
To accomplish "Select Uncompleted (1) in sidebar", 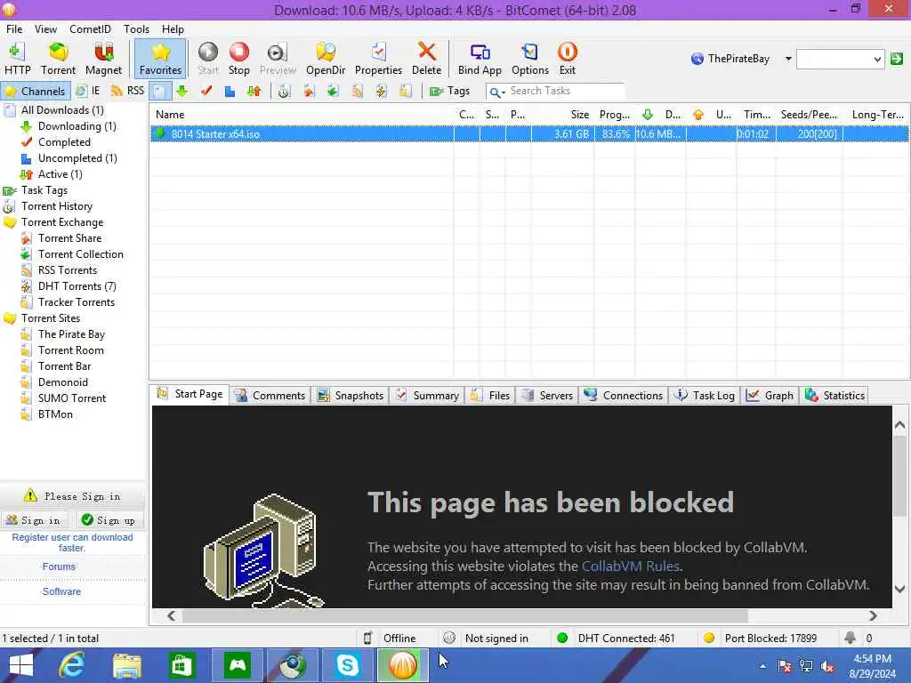I will tap(77, 158).
